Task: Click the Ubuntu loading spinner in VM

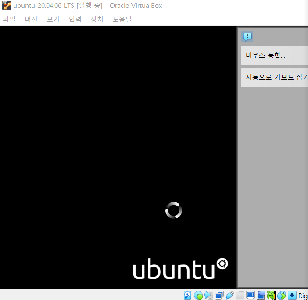Action: tap(174, 210)
